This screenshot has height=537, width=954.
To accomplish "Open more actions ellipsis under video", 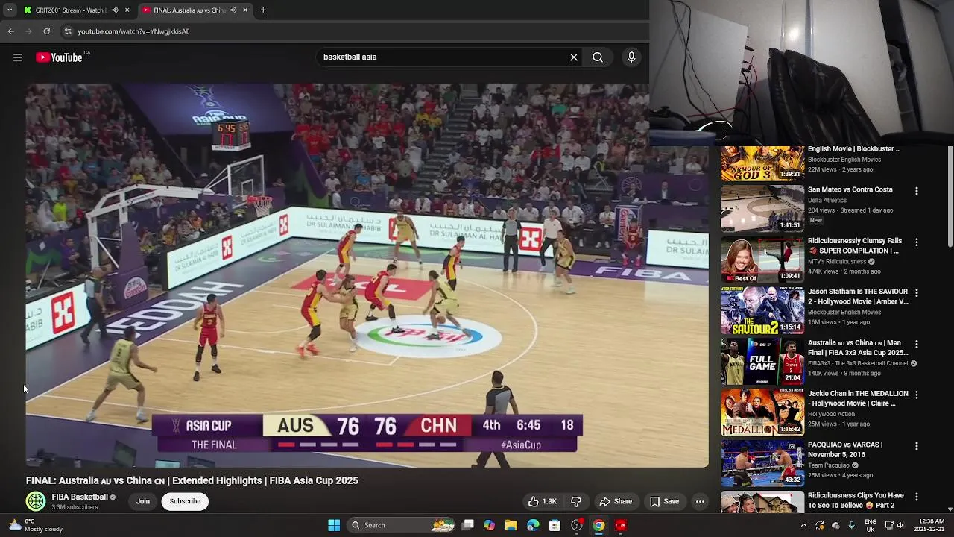I will click(x=700, y=502).
